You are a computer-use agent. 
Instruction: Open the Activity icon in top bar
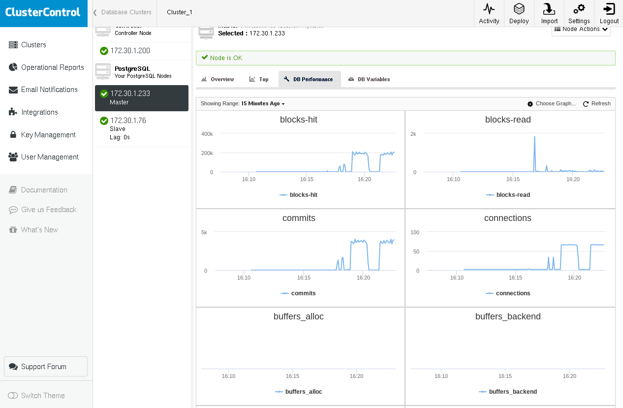pyautogui.click(x=489, y=13)
